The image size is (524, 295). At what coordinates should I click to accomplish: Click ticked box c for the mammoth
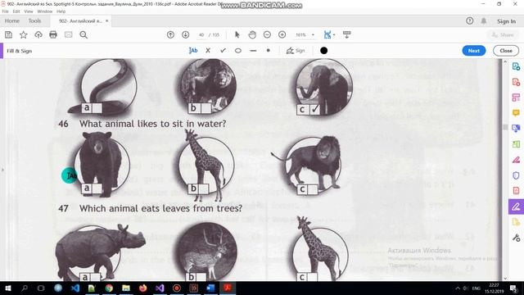[x=314, y=109]
